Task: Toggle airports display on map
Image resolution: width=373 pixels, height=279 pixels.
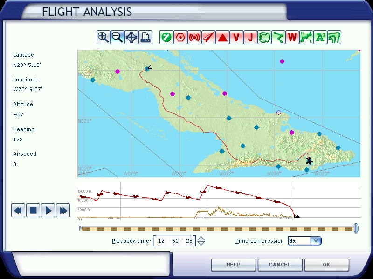Action: coord(166,37)
